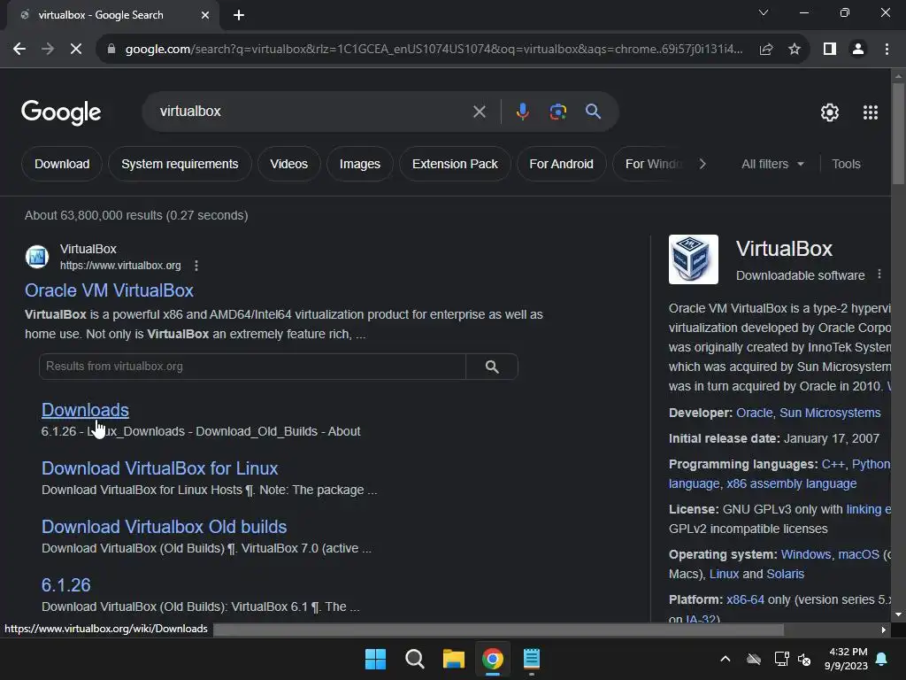Select the Extension Pack chip
906x680 pixels.
[x=455, y=164]
